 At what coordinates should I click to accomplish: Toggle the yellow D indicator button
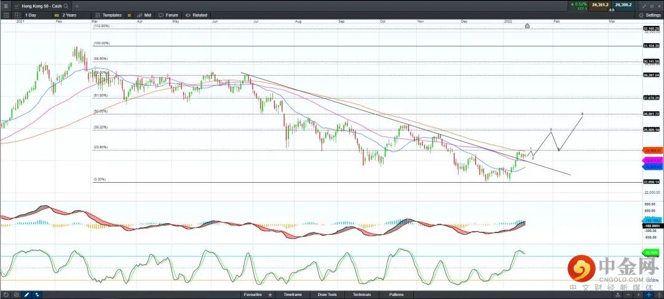[x=129, y=15]
